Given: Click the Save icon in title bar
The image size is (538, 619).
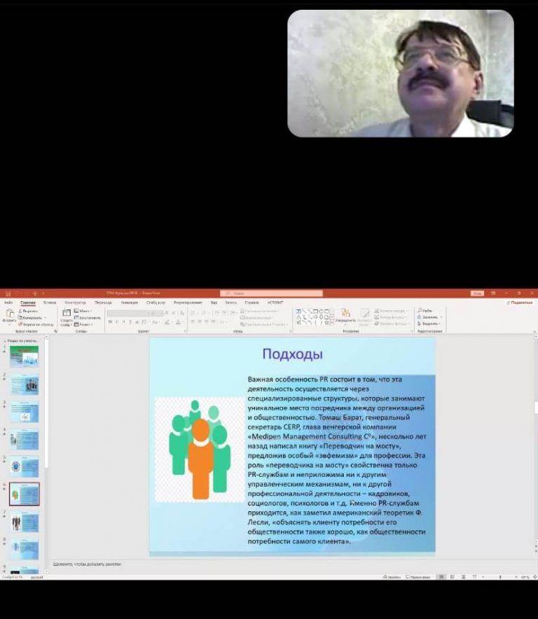Looking at the screenshot, I should pos(7,293).
